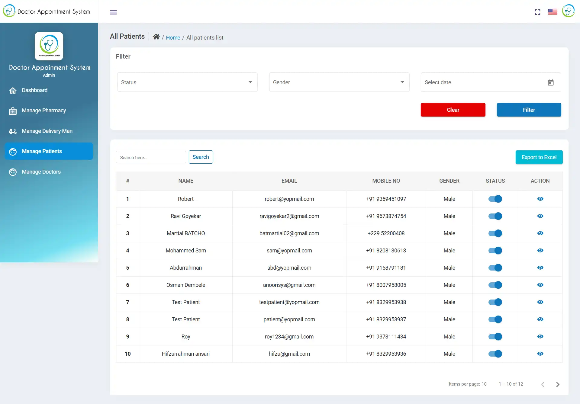The width and height of the screenshot is (580, 404).
Task: Toggle Mohammed Sam's status switch
Action: pyautogui.click(x=495, y=250)
